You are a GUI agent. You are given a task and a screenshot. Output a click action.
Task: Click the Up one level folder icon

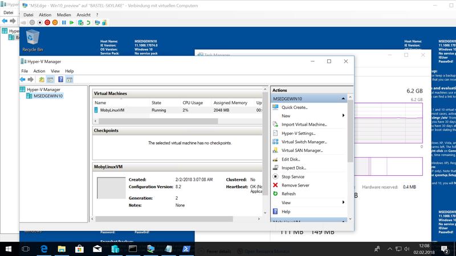[x=42, y=79]
